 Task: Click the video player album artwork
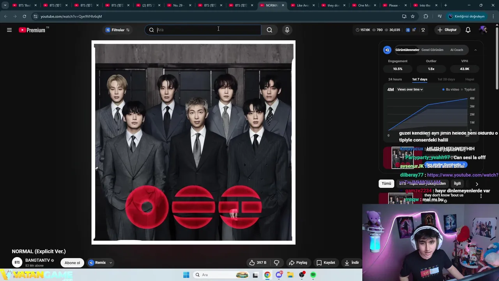(193, 142)
